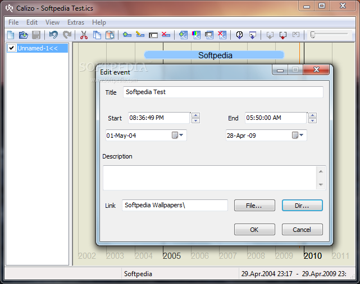The width and height of the screenshot is (360, 284).
Task: Open the Extras menu
Action: click(76, 22)
